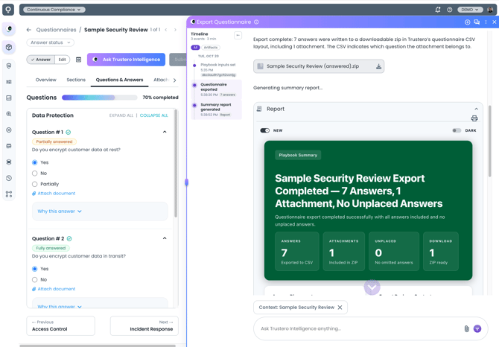The width and height of the screenshot is (499, 347).
Task: Attach a file using the paperclip icon
Action: 466,328
